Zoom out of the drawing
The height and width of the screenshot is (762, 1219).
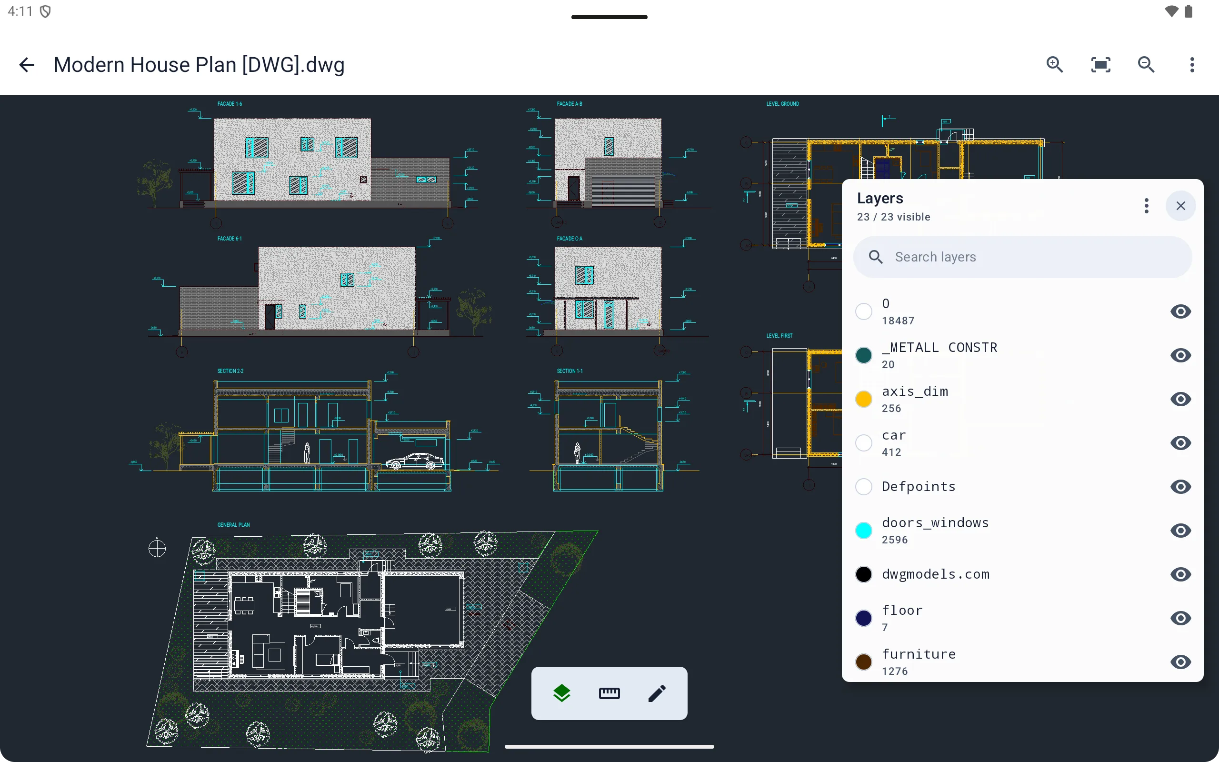1147,64
